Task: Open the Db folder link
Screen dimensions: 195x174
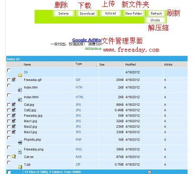Action: (26, 72)
